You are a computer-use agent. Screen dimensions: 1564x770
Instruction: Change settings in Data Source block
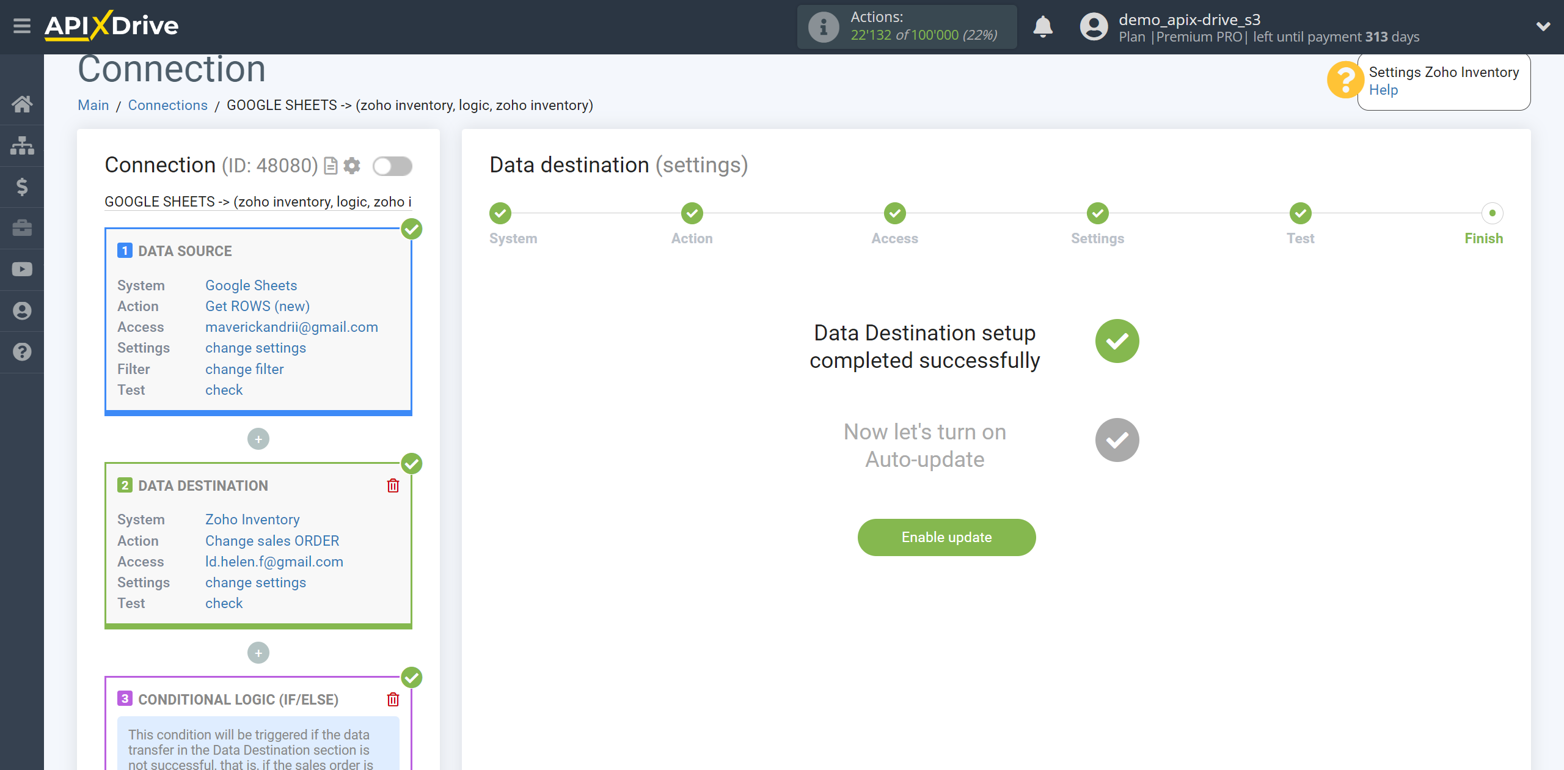[x=255, y=348]
